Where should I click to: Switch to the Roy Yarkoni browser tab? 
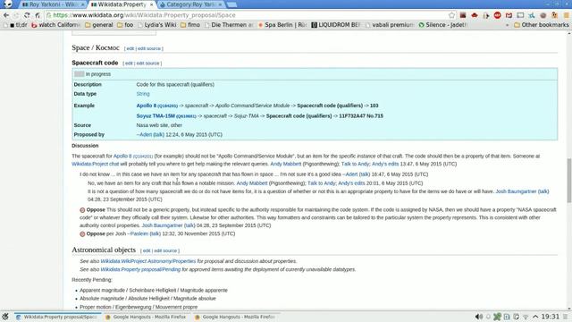point(52,4)
